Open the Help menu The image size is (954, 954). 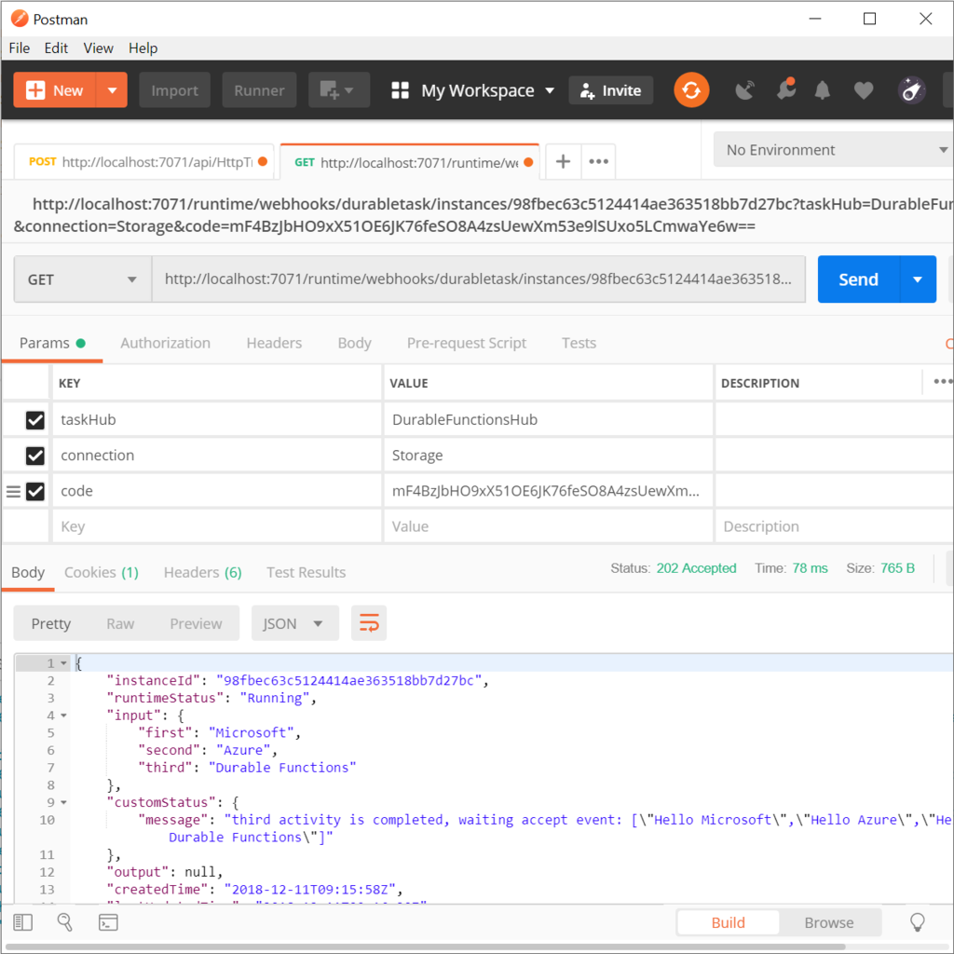(143, 48)
